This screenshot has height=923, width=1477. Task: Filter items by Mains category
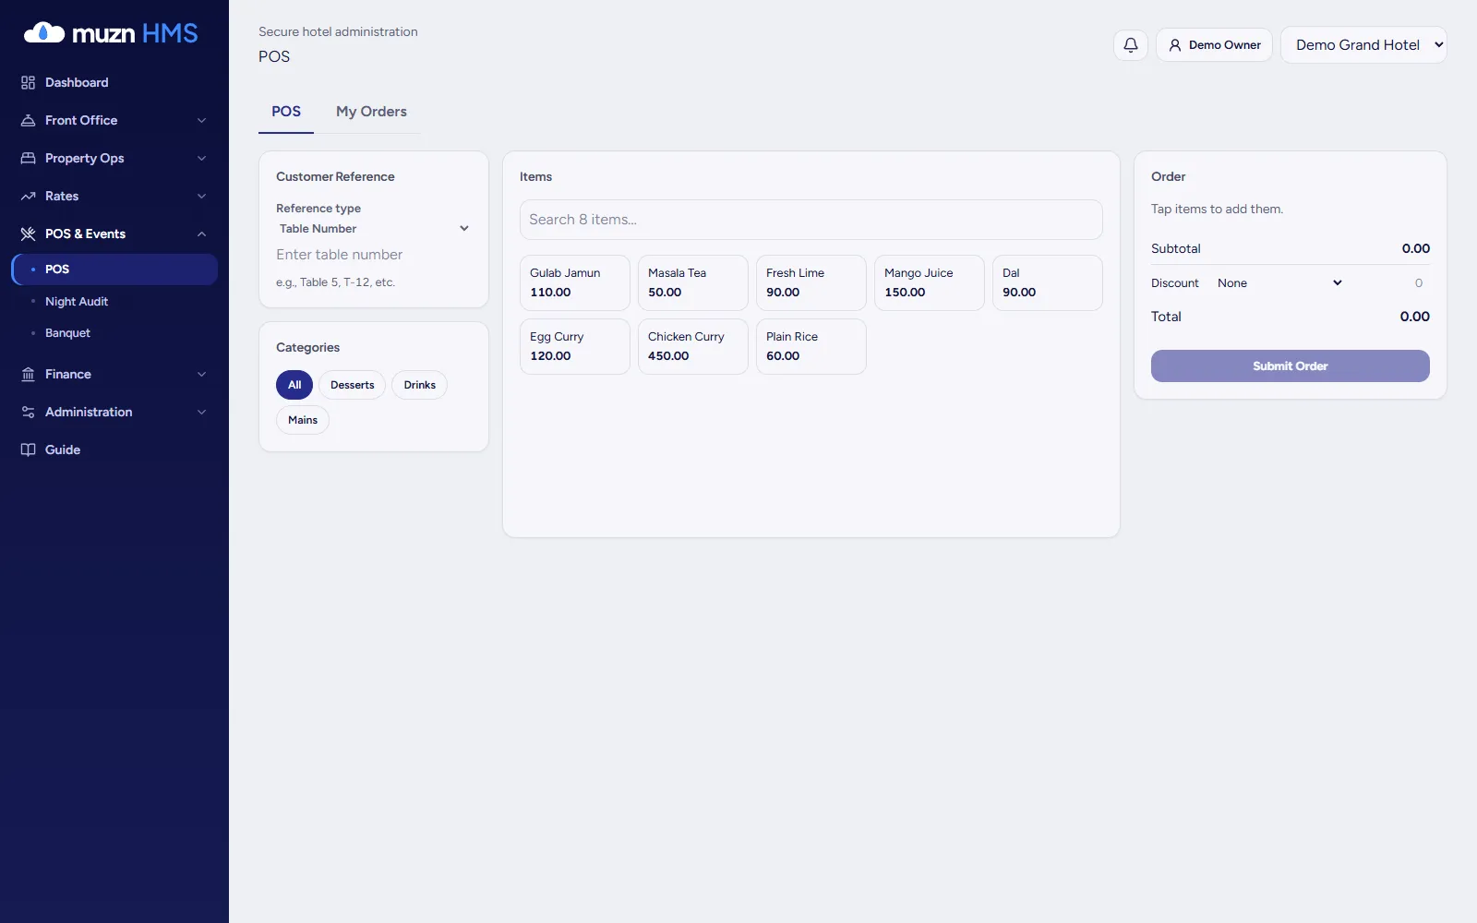303,420
